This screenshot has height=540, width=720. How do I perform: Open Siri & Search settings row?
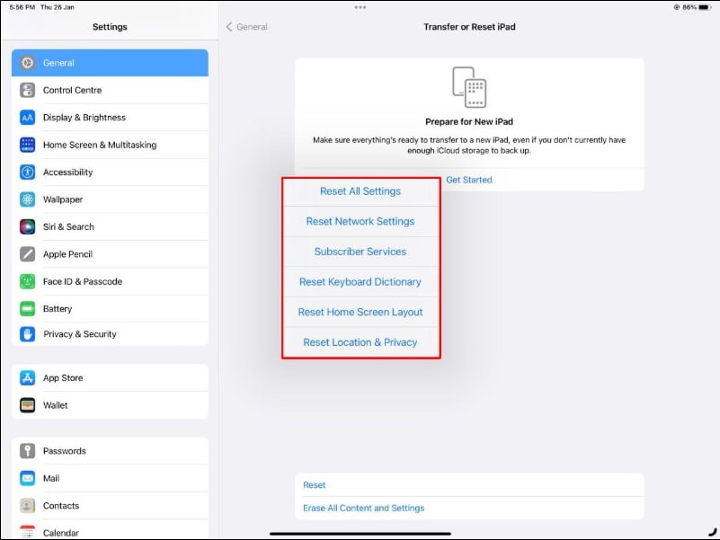[110, 226]
